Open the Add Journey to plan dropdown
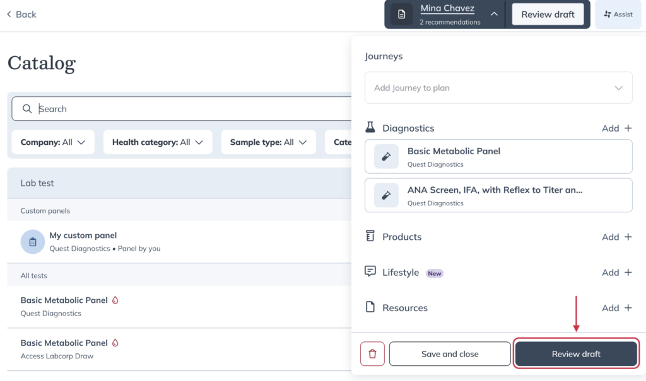Image resolution: width=646 pixels, height=381 pixels. click(x=498, y=88)
